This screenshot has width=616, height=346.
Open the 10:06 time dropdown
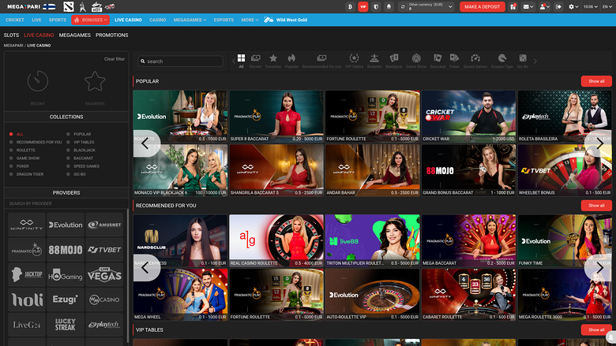[x=591, y=6]
